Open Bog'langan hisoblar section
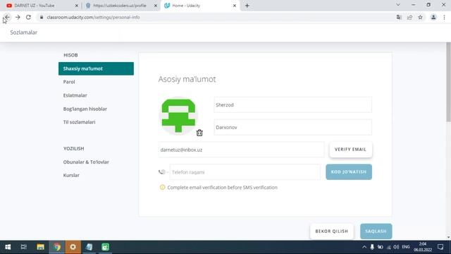451x254 pixels. point(85,109)
